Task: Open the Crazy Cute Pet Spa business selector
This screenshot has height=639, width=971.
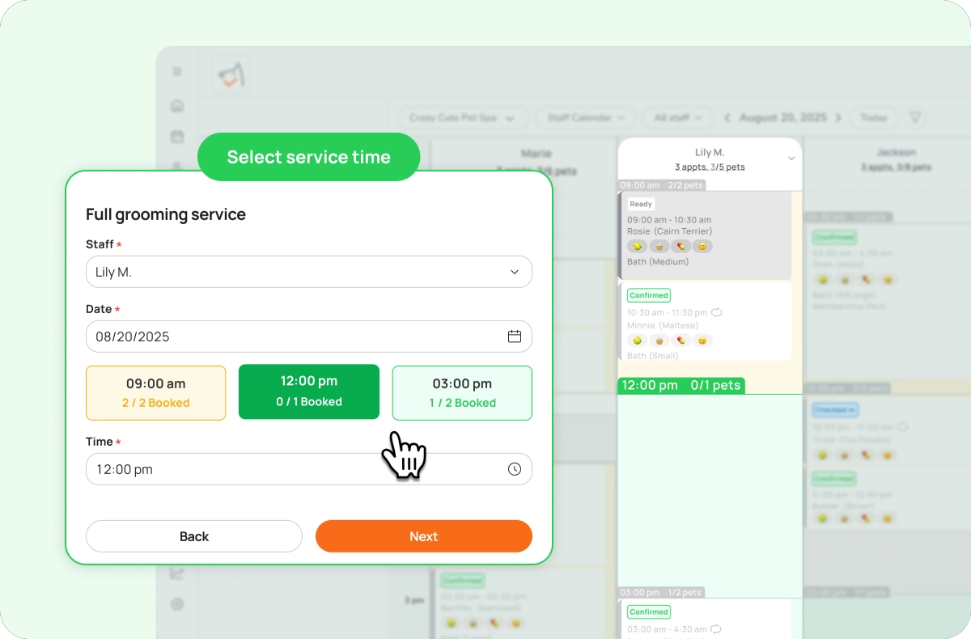Action: [462, 117]
